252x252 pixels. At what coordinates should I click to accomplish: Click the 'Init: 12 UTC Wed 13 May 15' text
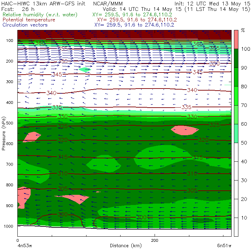[212, 4]
